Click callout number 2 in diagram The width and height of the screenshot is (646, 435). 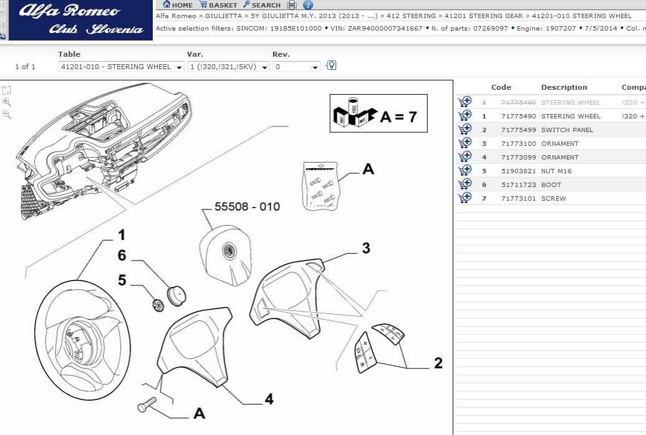438,363
